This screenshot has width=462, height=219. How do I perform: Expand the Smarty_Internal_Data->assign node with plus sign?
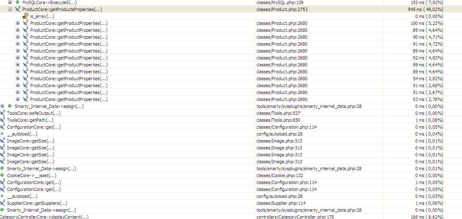tap(2, 106)
